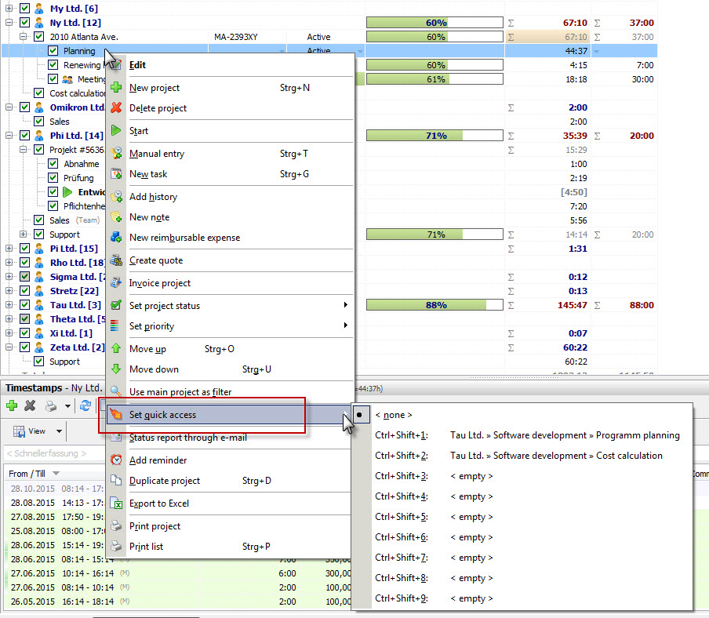Click the alarm clock icon for Add reminder

click(116, 460)
